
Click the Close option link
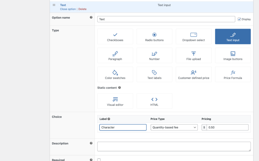coord(68,9)
